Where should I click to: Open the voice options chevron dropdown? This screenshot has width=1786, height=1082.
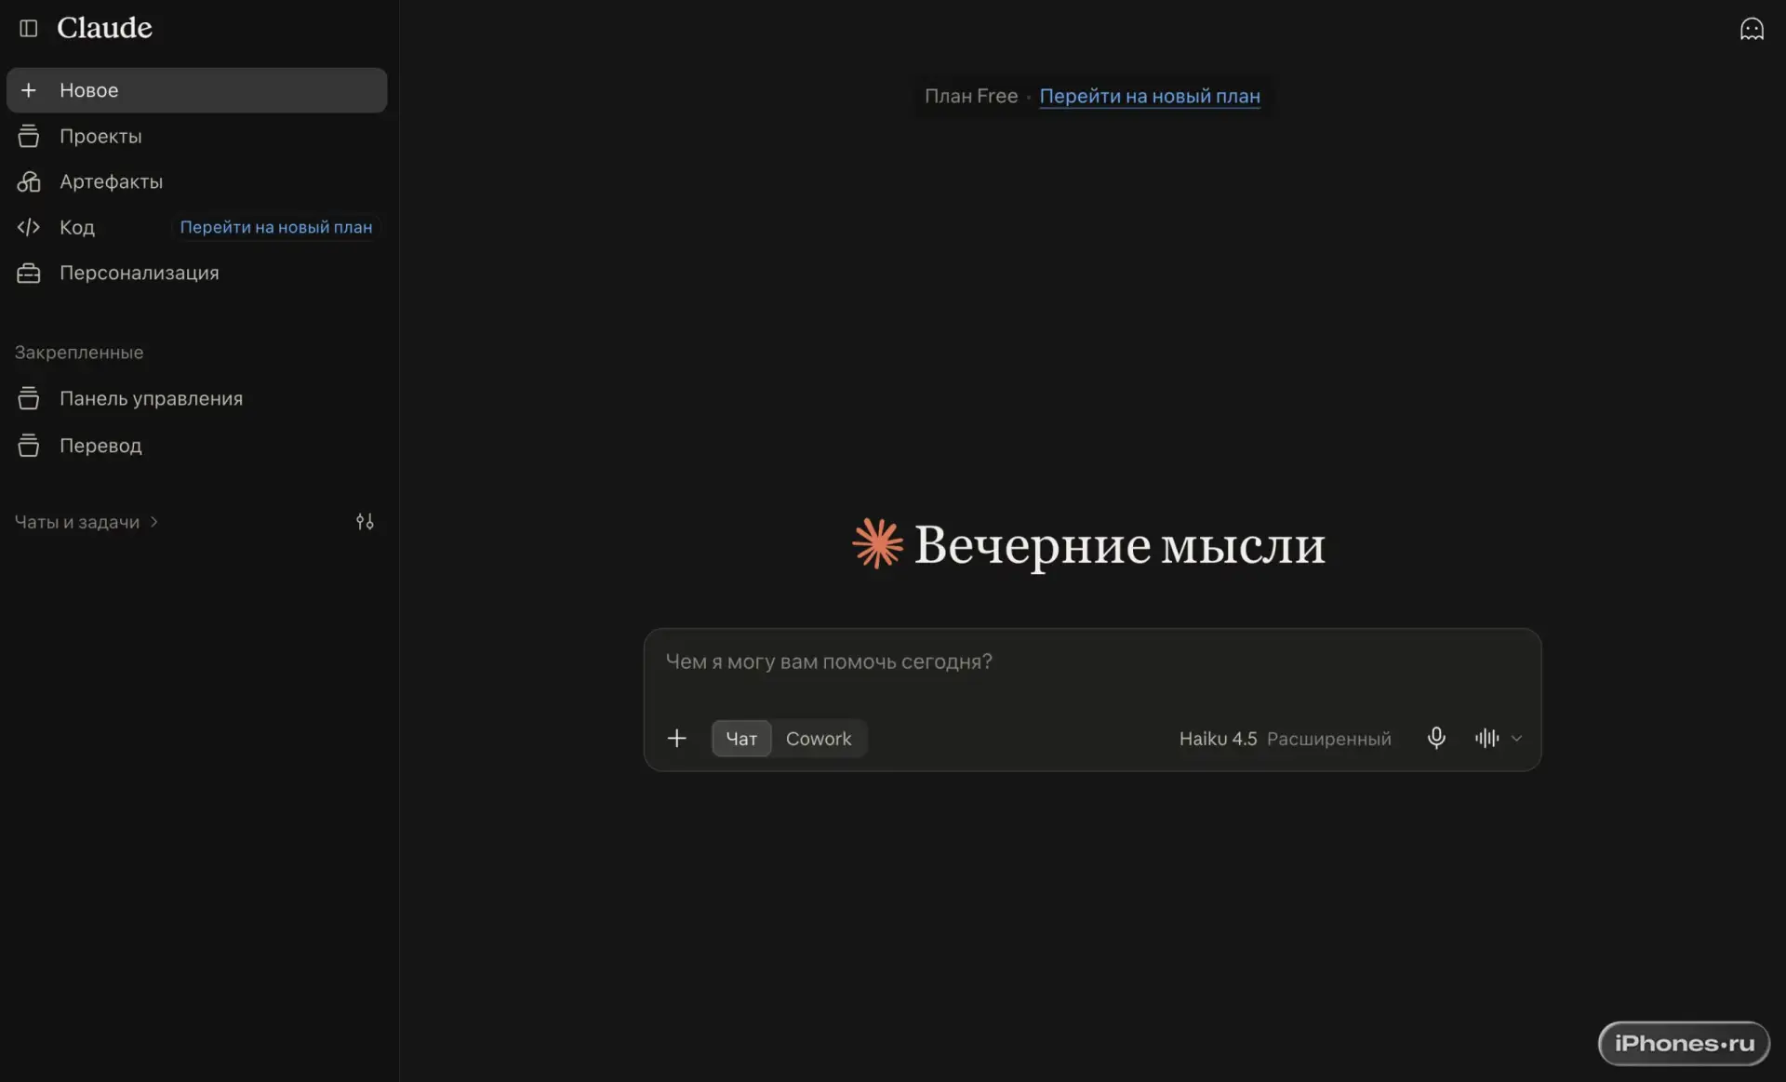pos(1517,739)
